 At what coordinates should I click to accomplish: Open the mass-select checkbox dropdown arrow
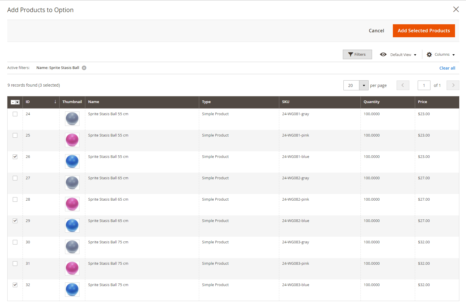pos(18,102)
